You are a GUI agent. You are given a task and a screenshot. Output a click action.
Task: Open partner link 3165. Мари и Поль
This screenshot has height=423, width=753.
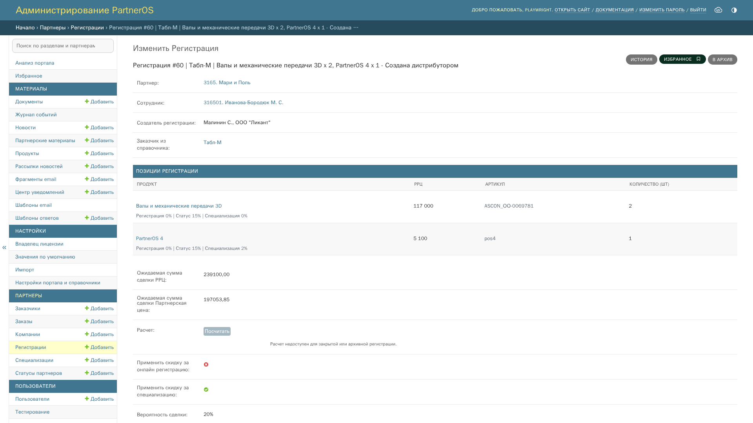tap(227, 83)
